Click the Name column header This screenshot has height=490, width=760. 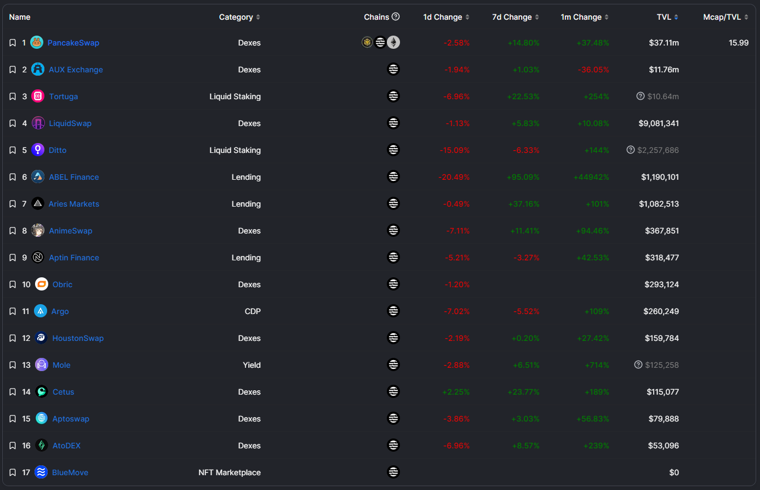20,17
